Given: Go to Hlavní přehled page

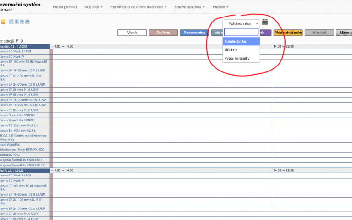Looking at the screenshot, I should click(x=65, y=7).
